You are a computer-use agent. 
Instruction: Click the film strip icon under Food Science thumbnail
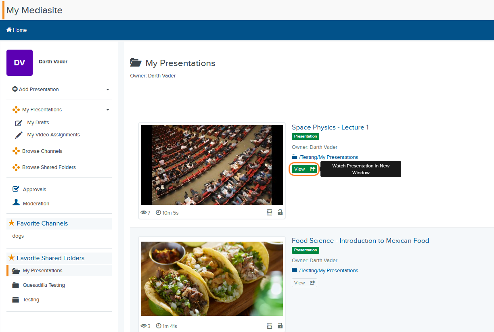tap(270, 326)
